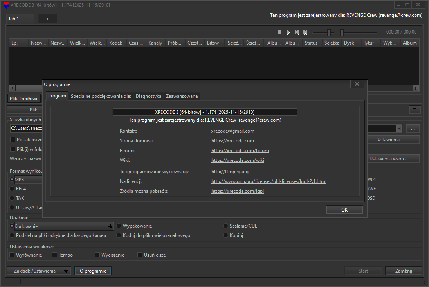This screenshot has width=429, height=287.
Task: Enable Tempo checkbox
Action: coord(55,255)
